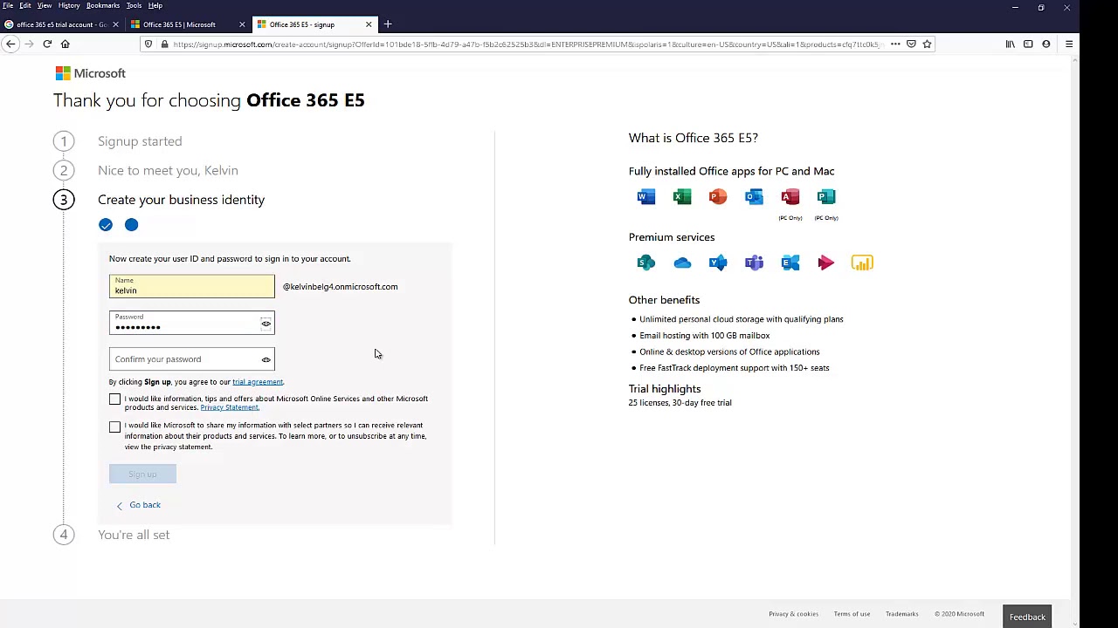Click step 1 Signup started

click(x=140, y=141)
